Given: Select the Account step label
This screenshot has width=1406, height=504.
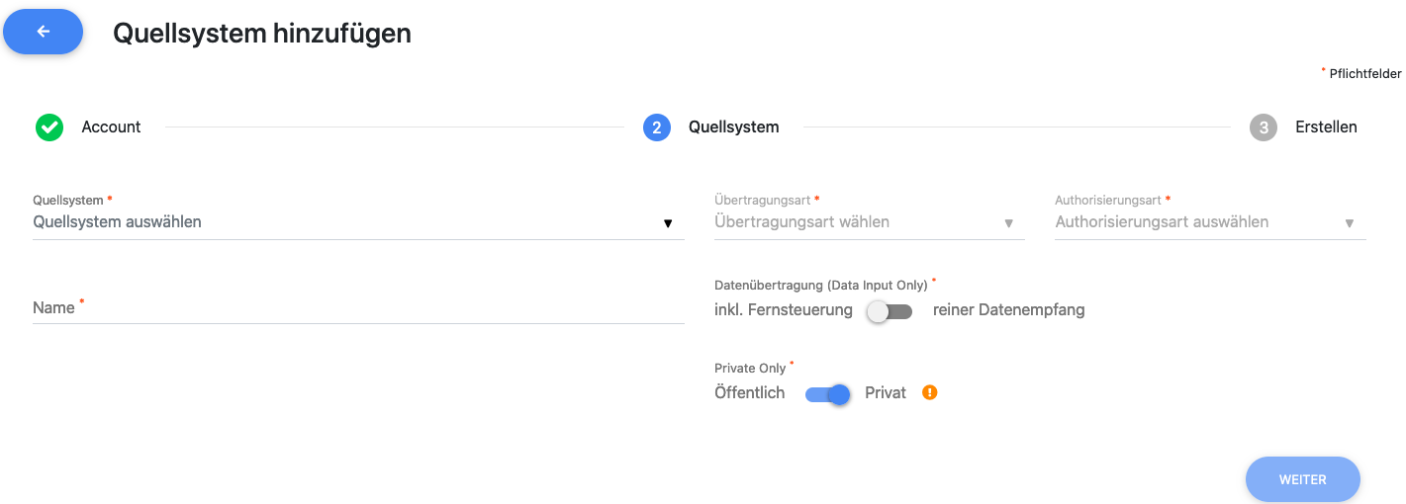Looking at the screenshot, I should pyautogui.click(x=111, y=127).
